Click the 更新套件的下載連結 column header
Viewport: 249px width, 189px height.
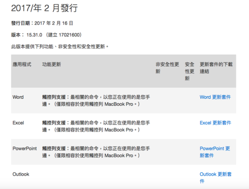tap(216, 68)
